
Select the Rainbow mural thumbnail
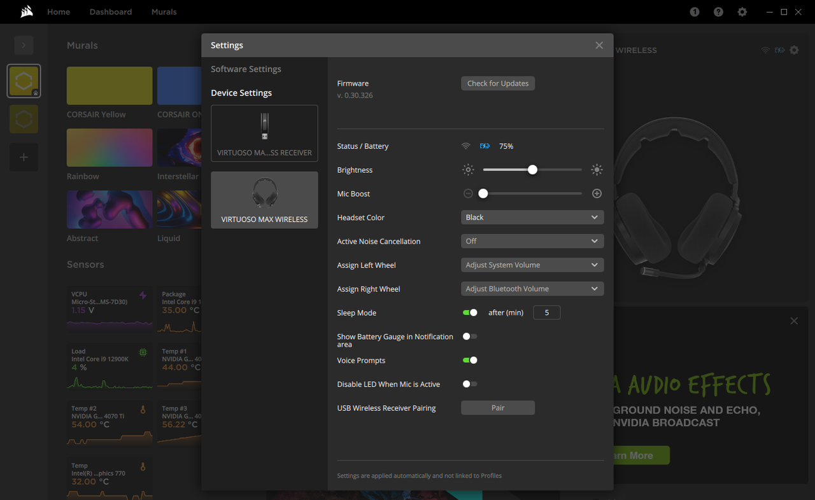point(110,148)
